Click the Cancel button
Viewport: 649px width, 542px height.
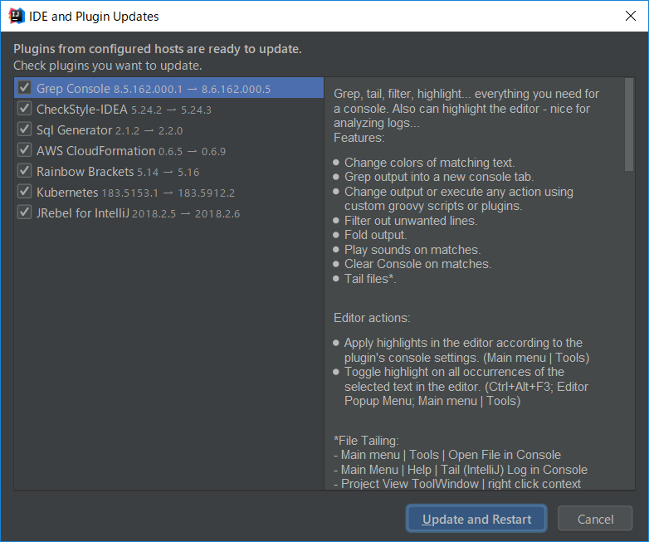[x=595, y=519]
